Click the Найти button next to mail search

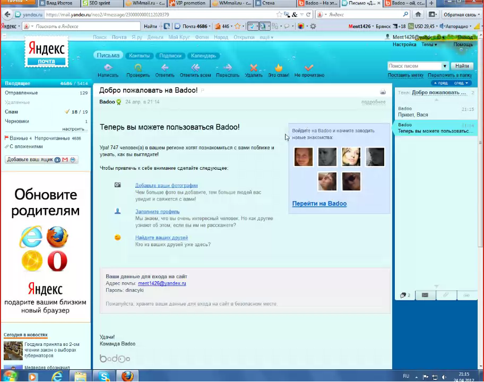pos(462,66)
